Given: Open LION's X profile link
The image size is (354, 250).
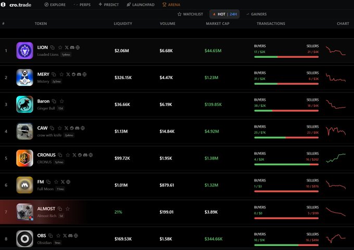Looking at the screenshot, I should pos(67,47).
